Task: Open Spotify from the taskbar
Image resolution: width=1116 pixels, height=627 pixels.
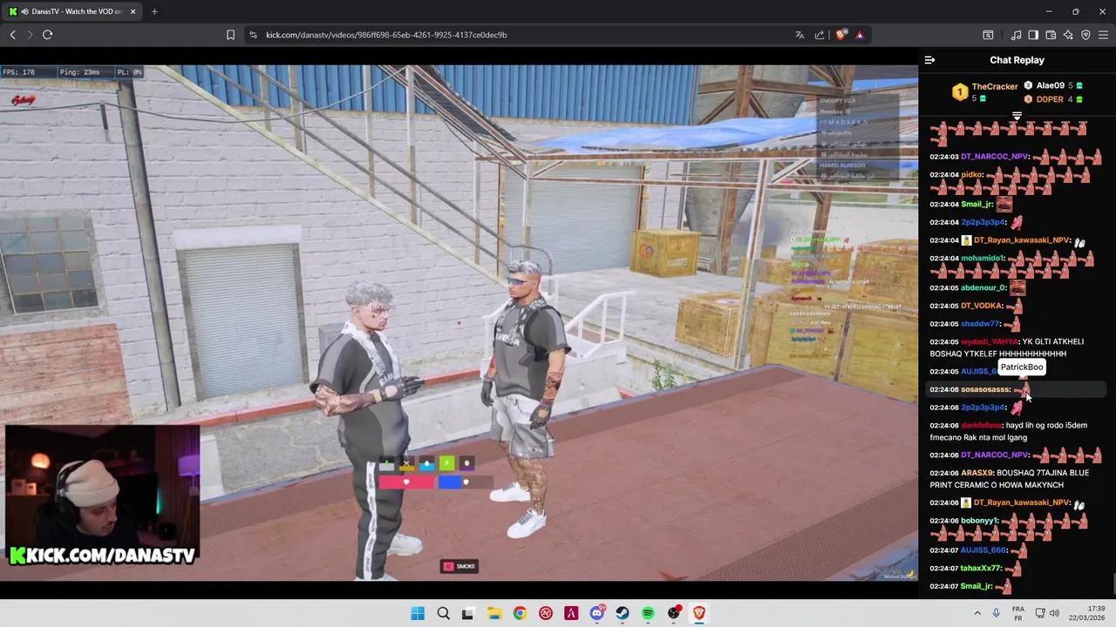Action: [x=648, y=613]
